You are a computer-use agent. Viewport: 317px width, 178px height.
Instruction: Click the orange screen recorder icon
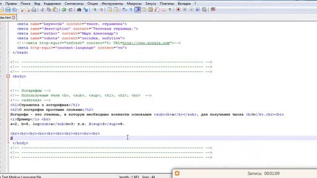pos(177,173)
